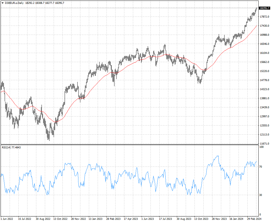Click the 1 Jun 2022 date label

7,219
